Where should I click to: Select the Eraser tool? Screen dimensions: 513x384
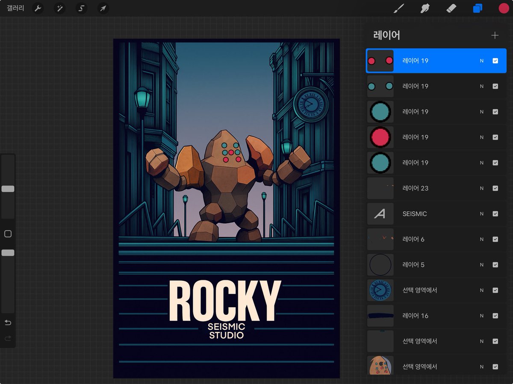[x=451, y=8]
